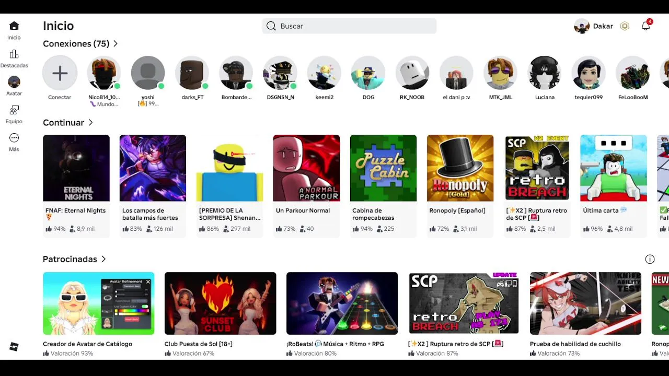Viewport: 669px width, 376px height.
Task: Open the Puzzle Cabin game thumbnail
Action: (x=383, y=168)
